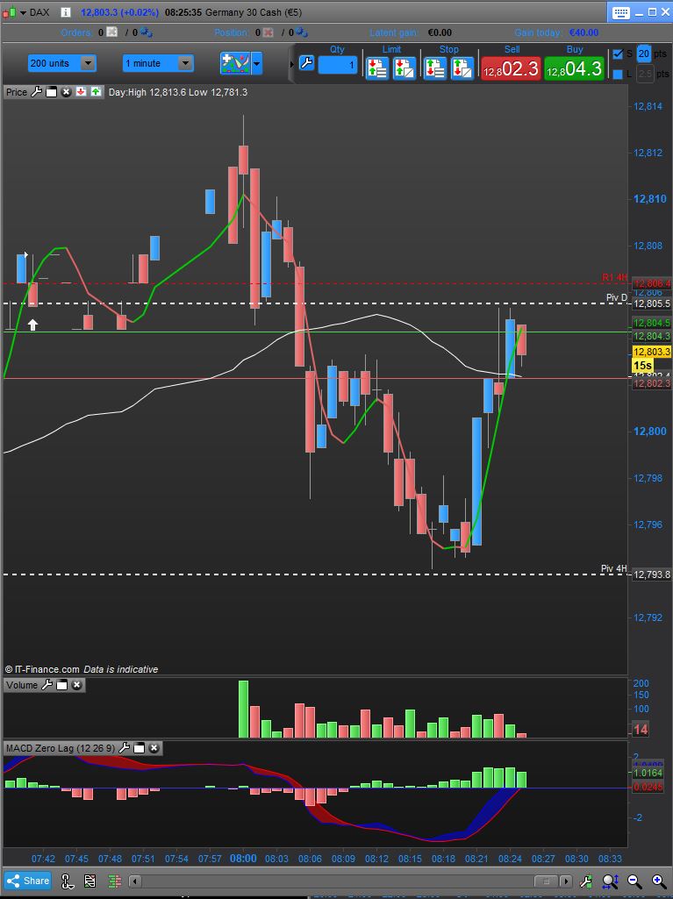Maximize the Volume panel window icon
Screen dimensions: 673x899
tap(62, 685)
